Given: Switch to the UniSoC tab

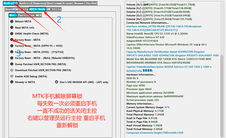Looking at the screenshot, I should (92, 3).
